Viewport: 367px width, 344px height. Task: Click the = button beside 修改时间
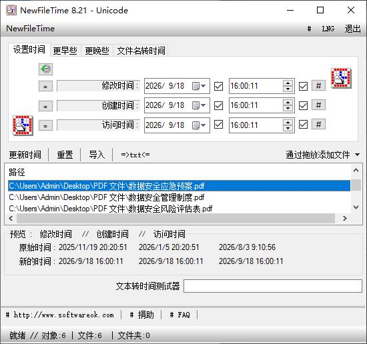[x=45, y=86]
